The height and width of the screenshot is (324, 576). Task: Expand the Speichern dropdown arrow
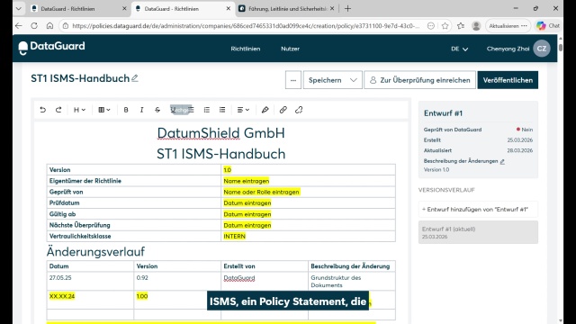[x=354, y=80]
